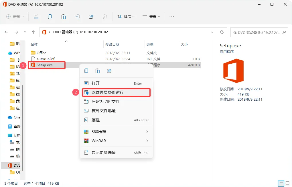The height and width of the screenshot is (187, 292).
Task: Click the Office sidebar item below the DVD drive
Action: click(15, 172)
